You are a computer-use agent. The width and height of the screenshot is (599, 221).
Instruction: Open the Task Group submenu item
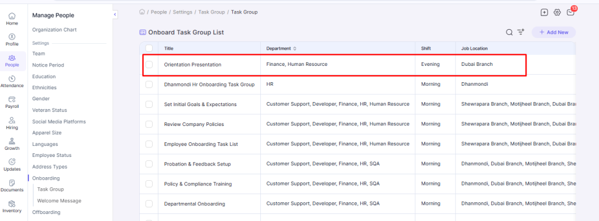pyautogui.click(x=50, y=190)
